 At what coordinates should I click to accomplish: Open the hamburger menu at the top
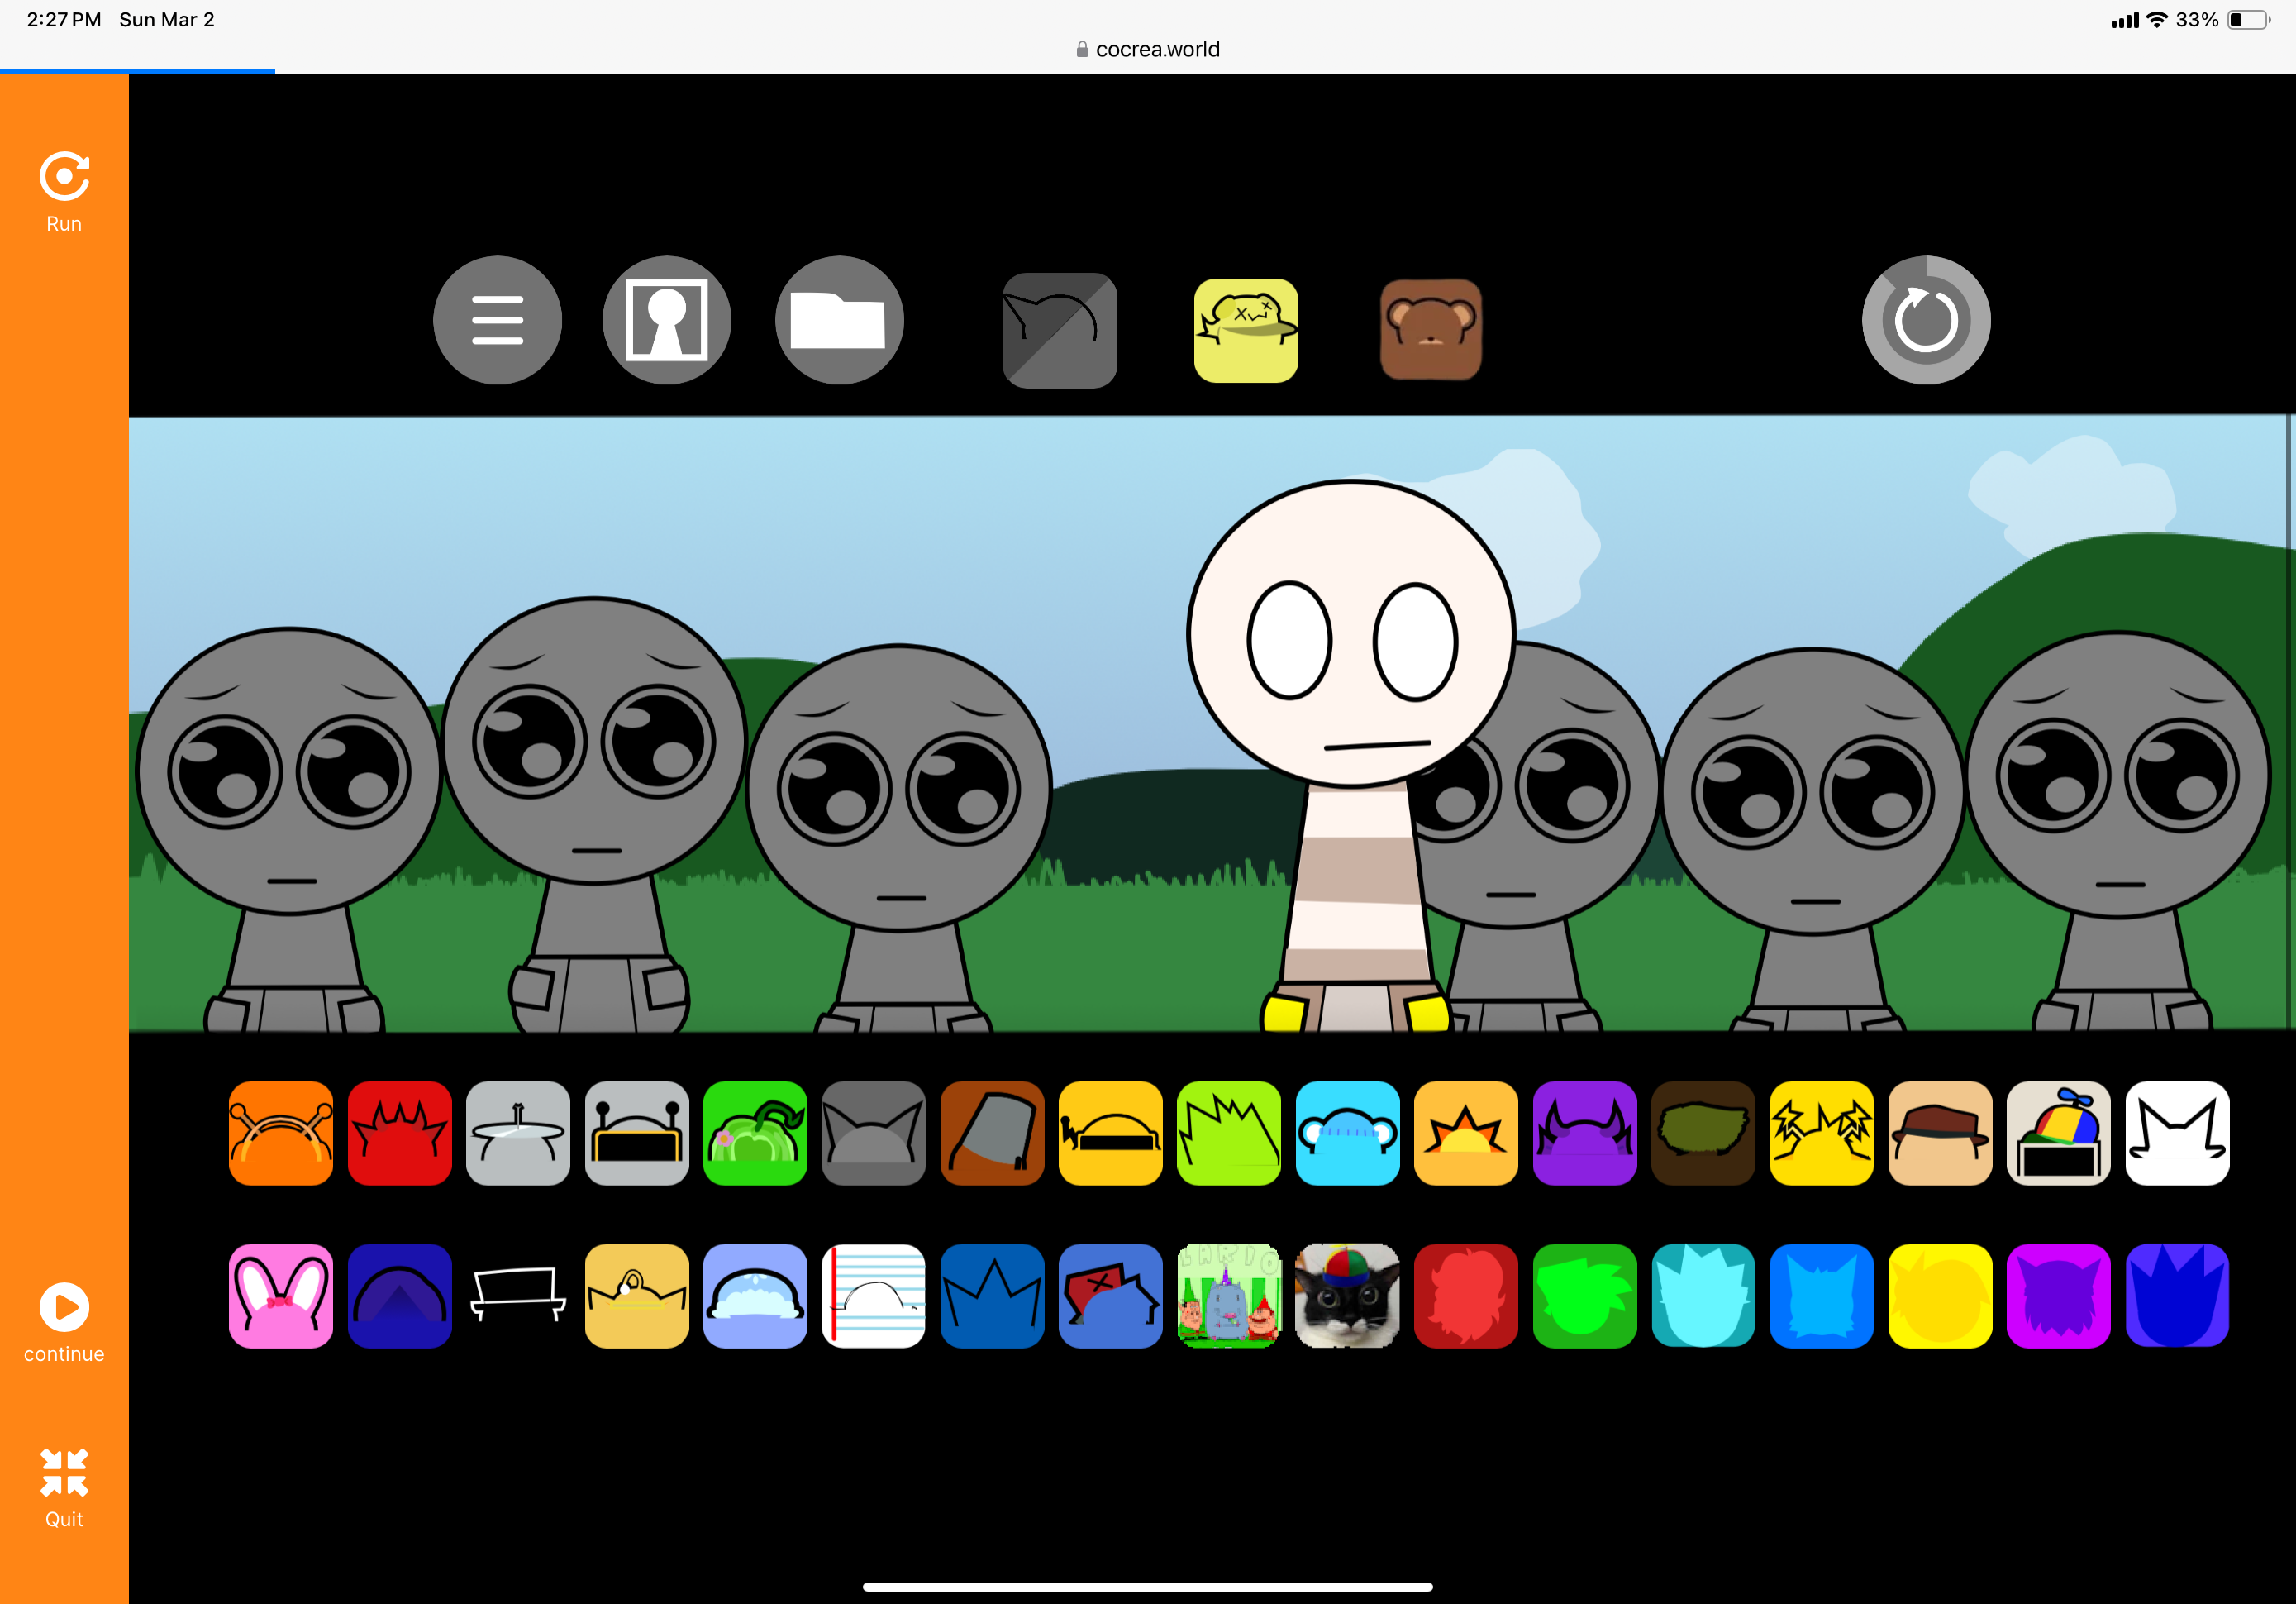click(497, 318)
